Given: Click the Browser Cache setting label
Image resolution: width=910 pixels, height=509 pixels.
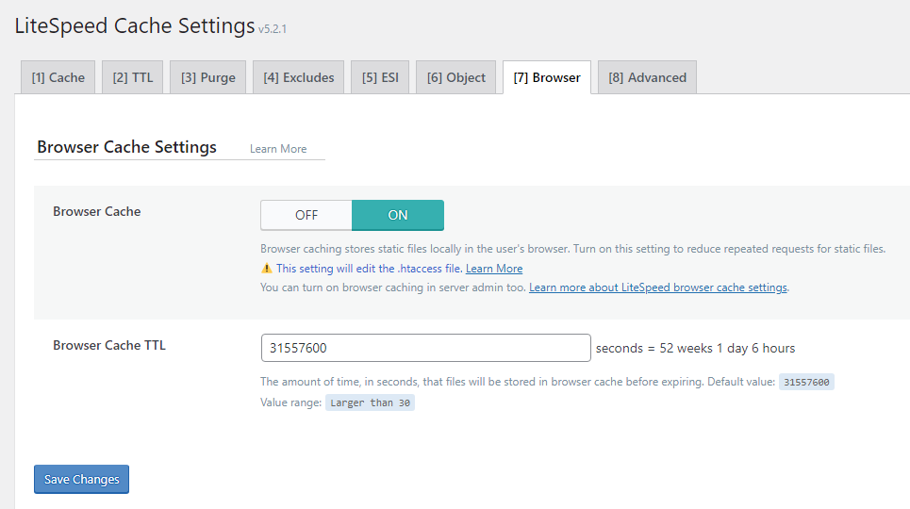Looking at the screenshot, I should pos(96,211).
